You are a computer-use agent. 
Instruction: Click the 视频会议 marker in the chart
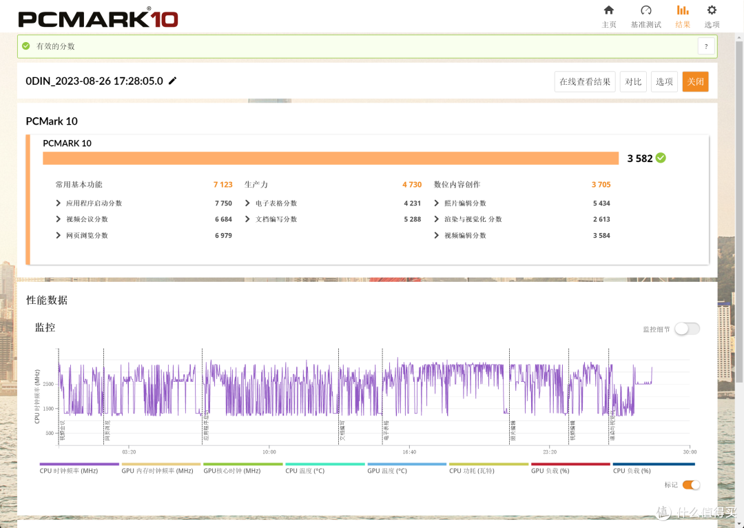click(62, 430)
